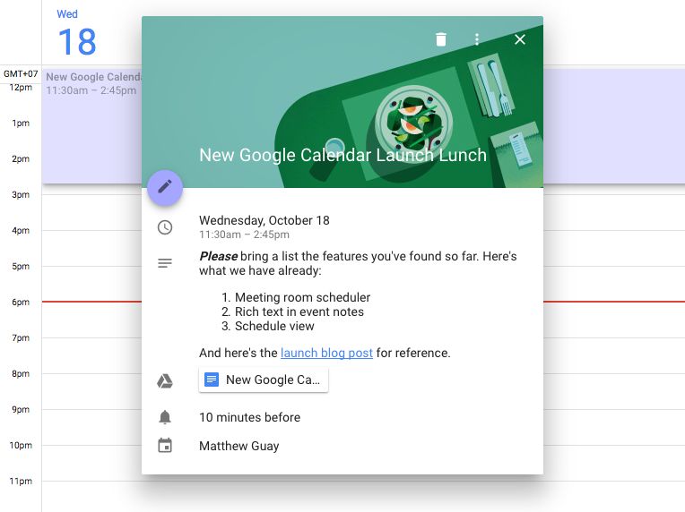Image resolution: width=685 pixels, height=512 pixels.
Task: Click the Matthew Guay calendar name
Action: tap(238, 446)
